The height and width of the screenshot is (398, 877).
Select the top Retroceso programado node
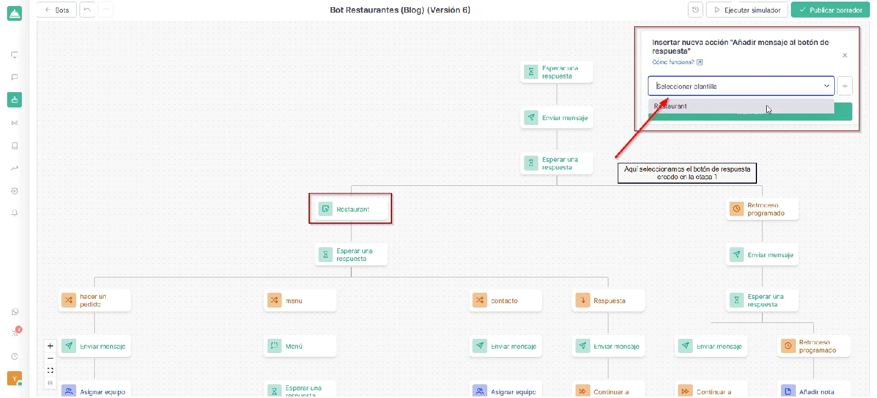point(762,209)
